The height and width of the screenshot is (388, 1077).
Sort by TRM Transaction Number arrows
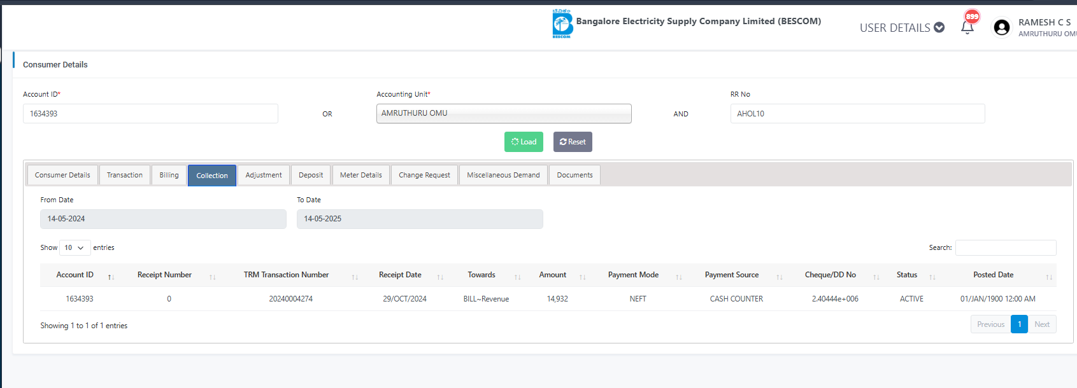click(x=355, y=277)
